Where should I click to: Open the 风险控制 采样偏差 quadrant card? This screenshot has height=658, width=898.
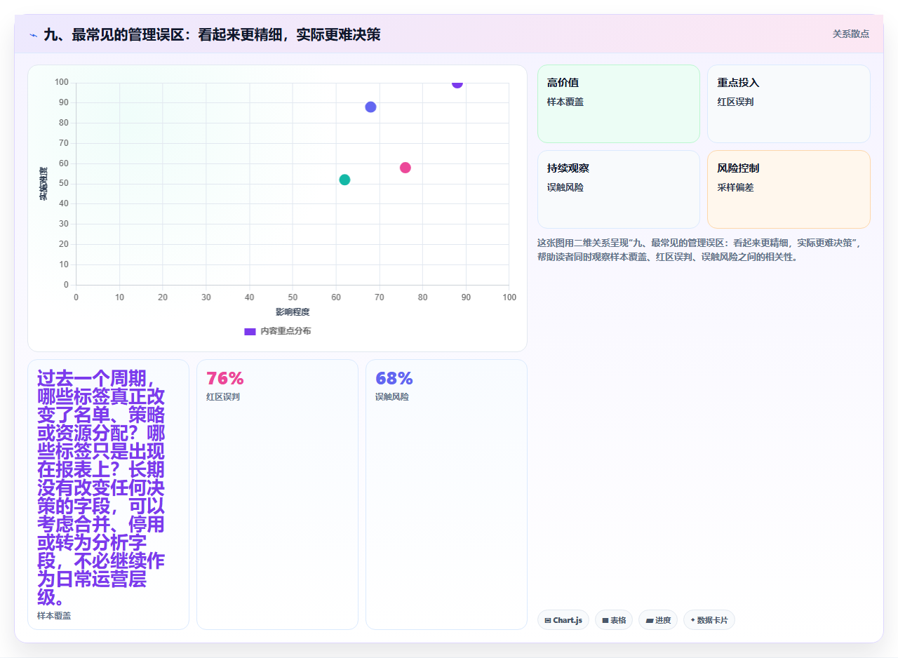click(x=789, y=189)
